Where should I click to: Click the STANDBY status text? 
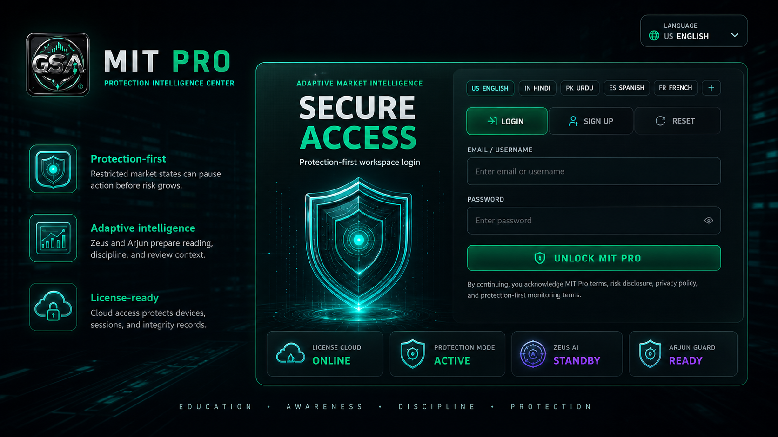coord(577,361)
